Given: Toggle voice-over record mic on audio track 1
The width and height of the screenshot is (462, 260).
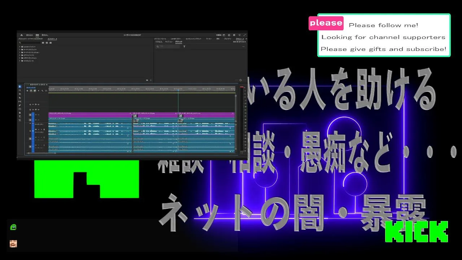Looking at the screenshot, I should coord(44,129).
